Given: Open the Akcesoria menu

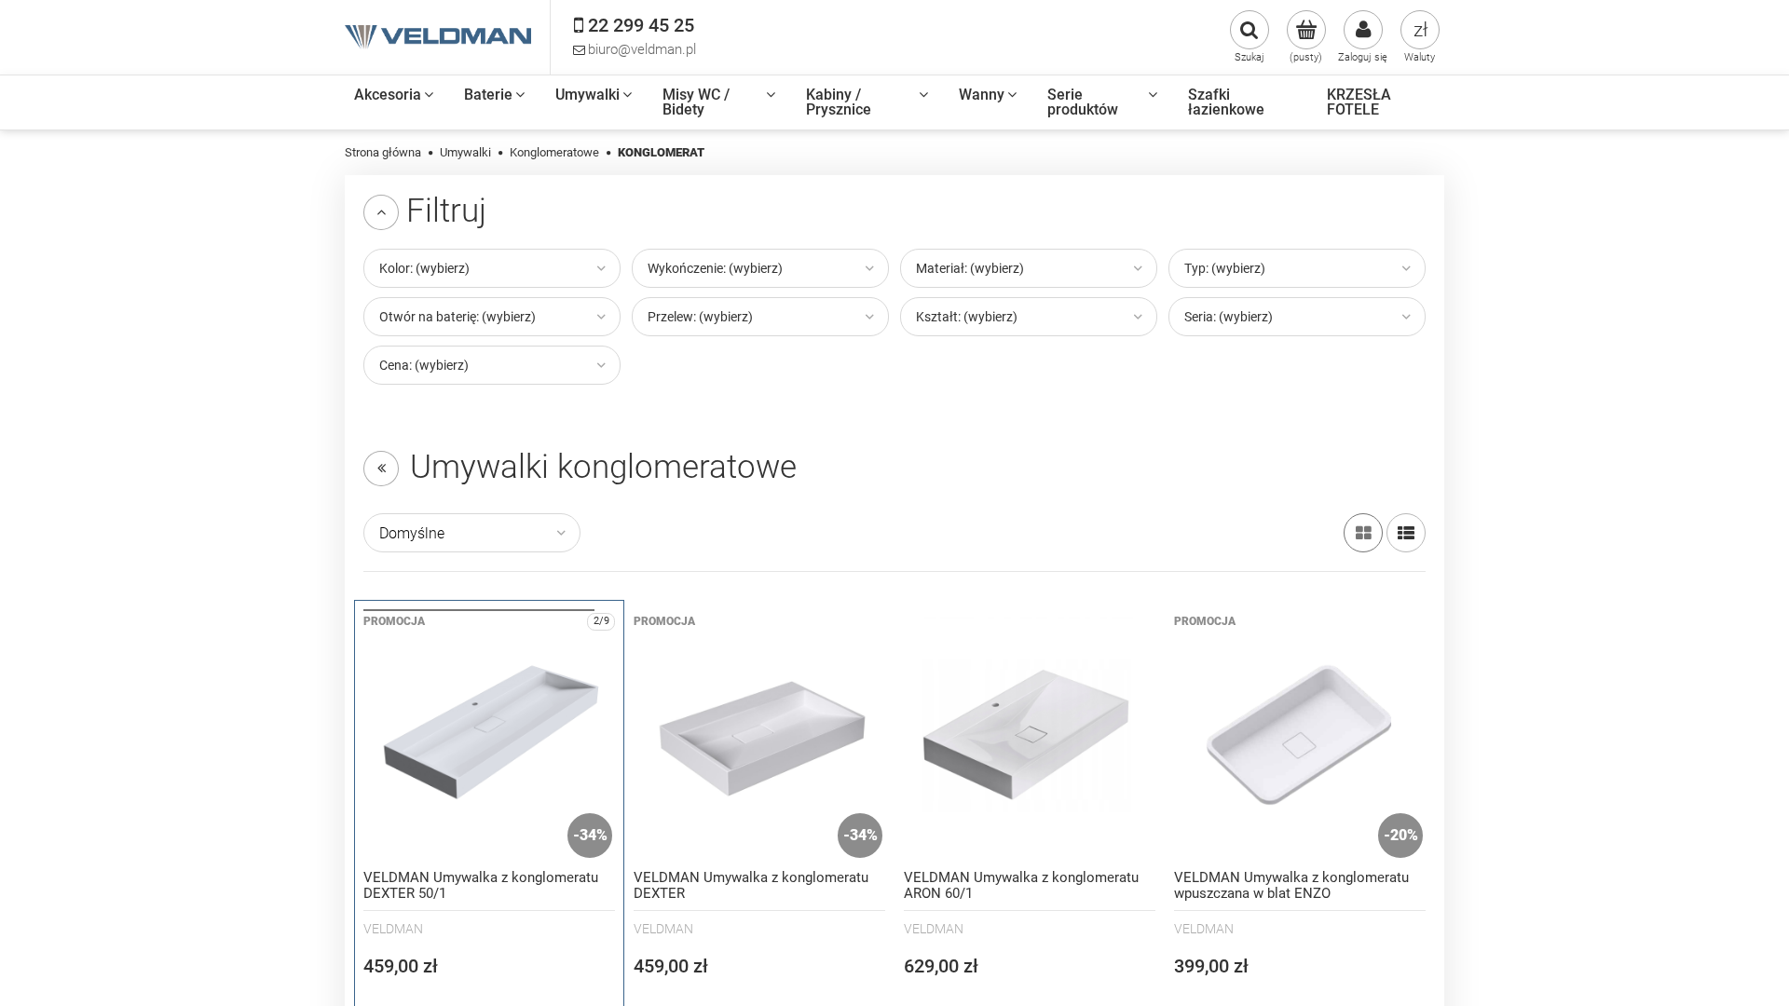Looking at the screenshot, I should (393, 95).
